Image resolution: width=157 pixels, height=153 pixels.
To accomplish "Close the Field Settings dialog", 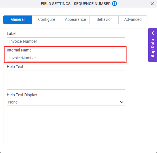I will point(152,4).
